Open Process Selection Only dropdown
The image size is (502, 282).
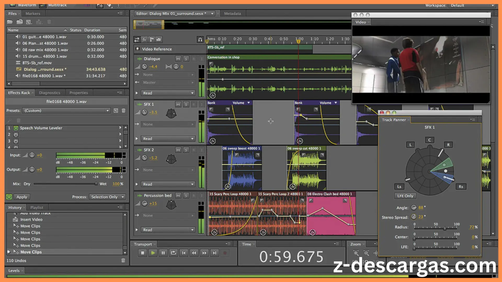pyautogui.click(x=107, y=197)
